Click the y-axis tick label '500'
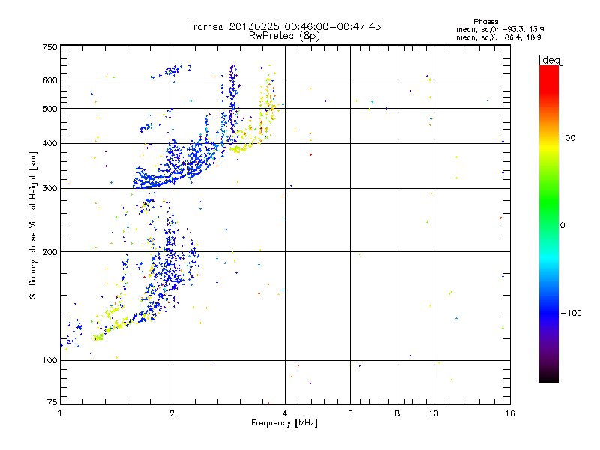The height and width of the screenshot is (450, 600). 50,109
